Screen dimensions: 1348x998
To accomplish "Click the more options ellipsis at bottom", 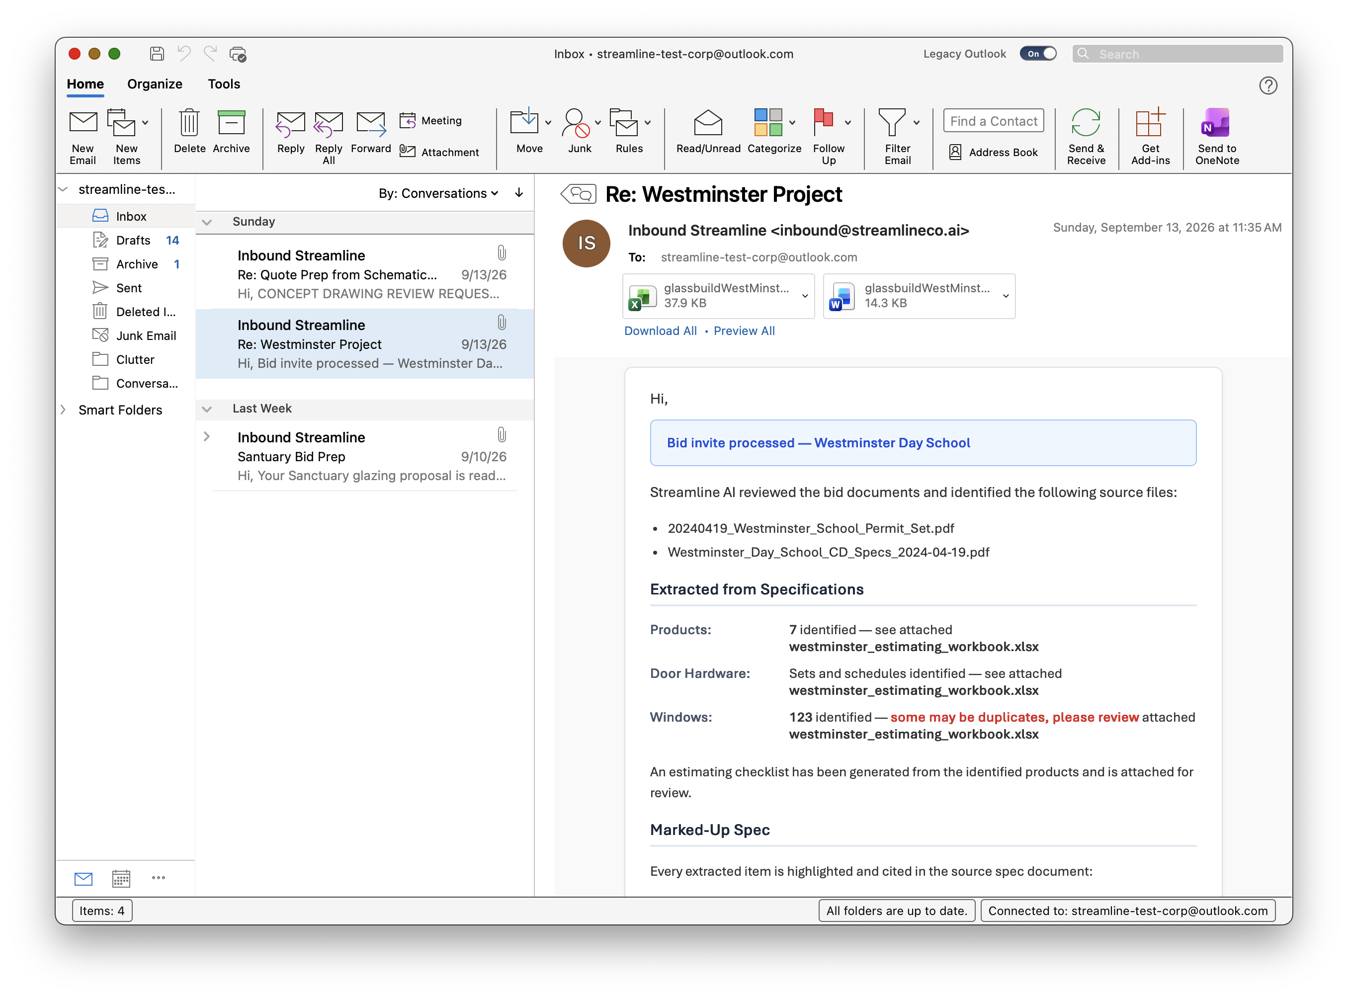I will click(x=158, y=878).
